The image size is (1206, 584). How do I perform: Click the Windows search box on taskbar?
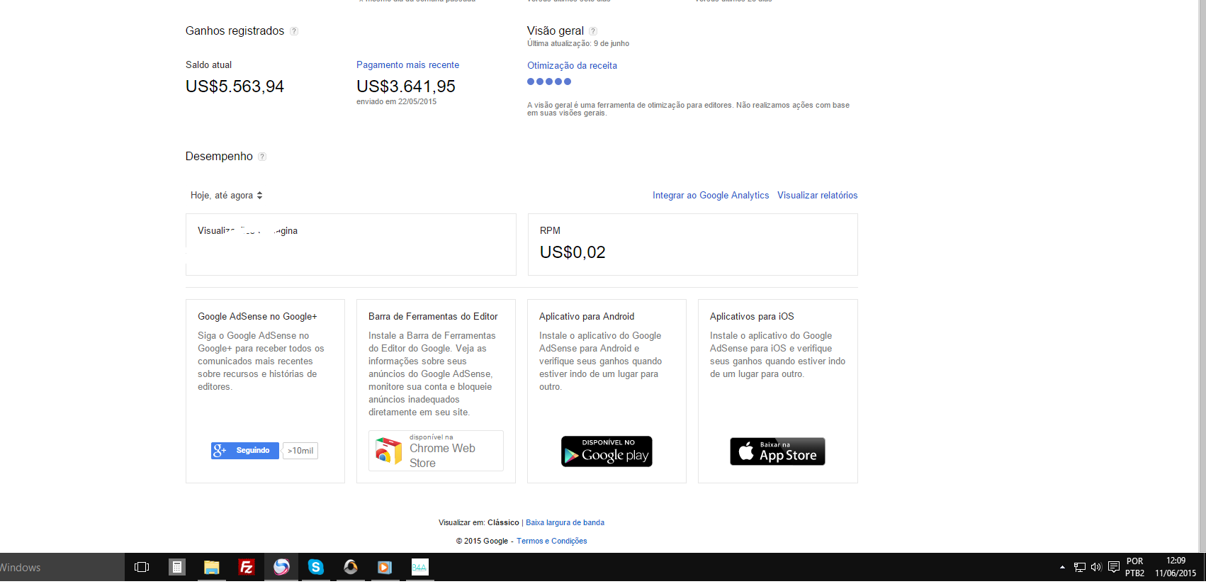point(62,567)
